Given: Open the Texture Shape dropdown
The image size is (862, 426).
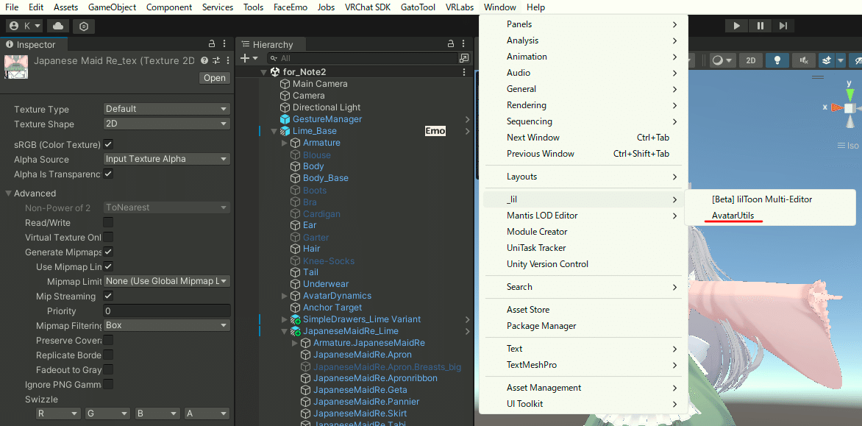Looking at the screenshot, I should coord(166,124).
